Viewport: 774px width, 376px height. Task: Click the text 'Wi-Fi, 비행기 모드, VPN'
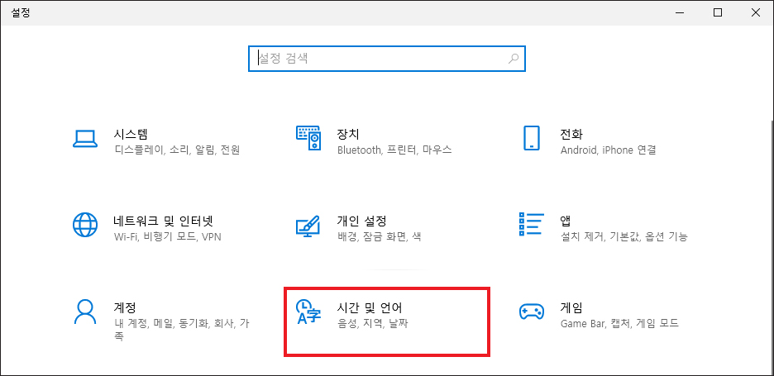(167, 236)
